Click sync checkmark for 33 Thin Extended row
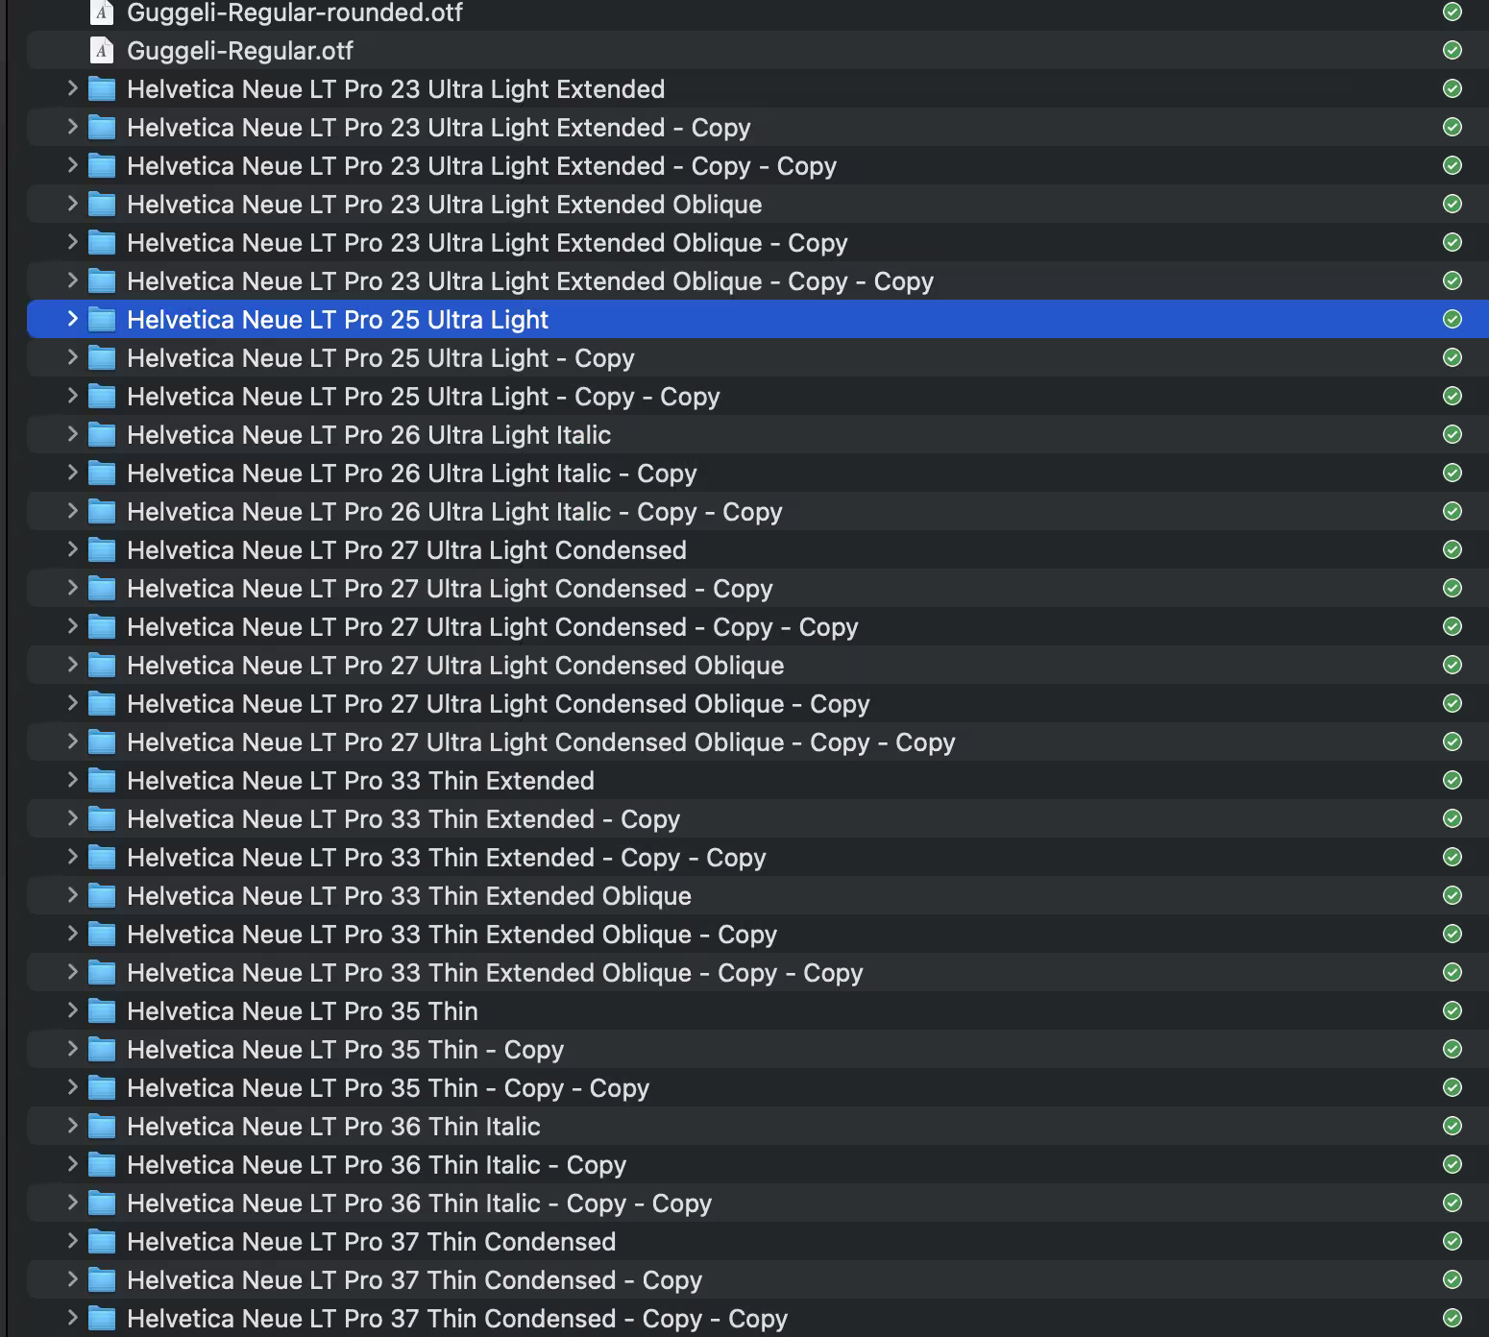 pos(1452,780)
